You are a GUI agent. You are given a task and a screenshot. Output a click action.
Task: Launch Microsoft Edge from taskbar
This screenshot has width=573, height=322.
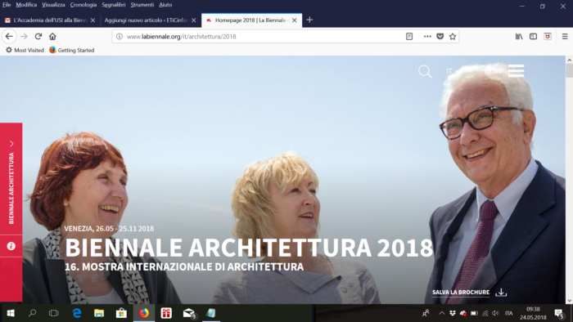pos(77,313)
